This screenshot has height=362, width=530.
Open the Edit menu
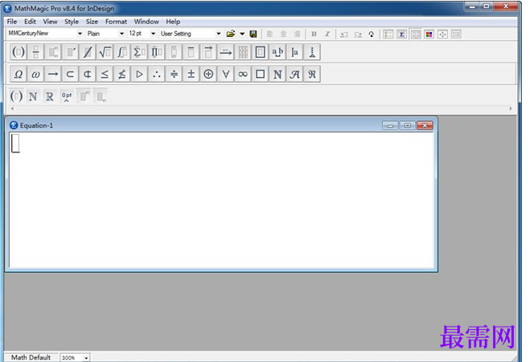[30, 22]
